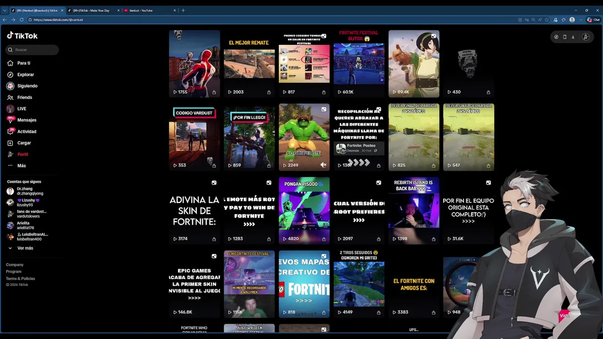Open the Para ti home feed
Screen dimensions: 603x339
(19, 63)
